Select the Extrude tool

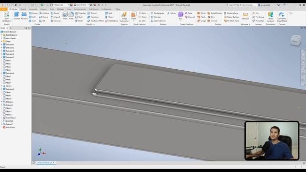point(17,16)
